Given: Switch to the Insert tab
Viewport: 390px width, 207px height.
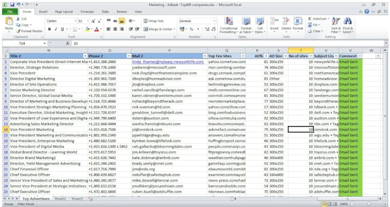Looking at the screenshot, I should click(43, 11).
